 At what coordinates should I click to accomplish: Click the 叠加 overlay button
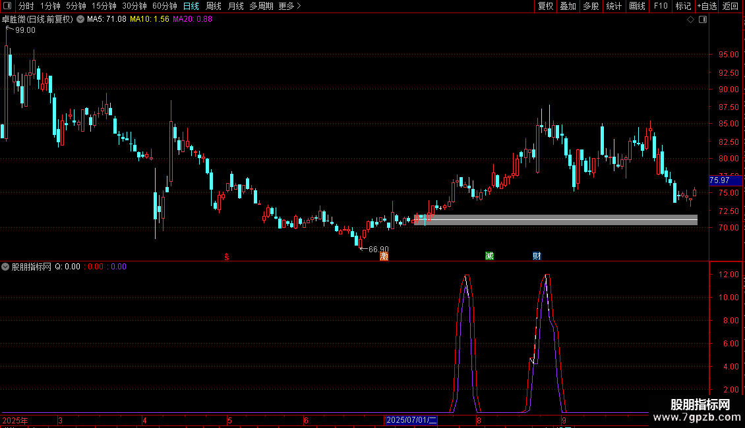(568, 6)
